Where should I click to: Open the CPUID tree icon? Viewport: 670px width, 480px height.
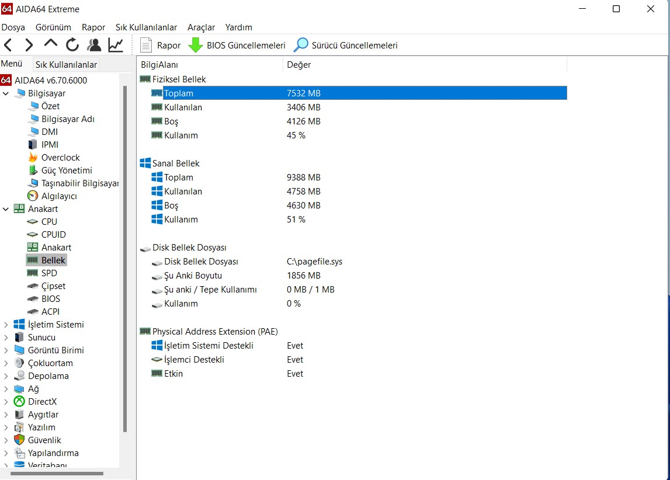pos(33,234)
